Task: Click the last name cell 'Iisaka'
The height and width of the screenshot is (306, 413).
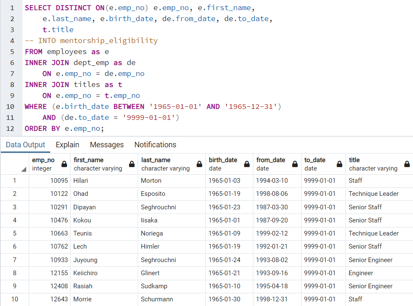Action: [172, 220]
